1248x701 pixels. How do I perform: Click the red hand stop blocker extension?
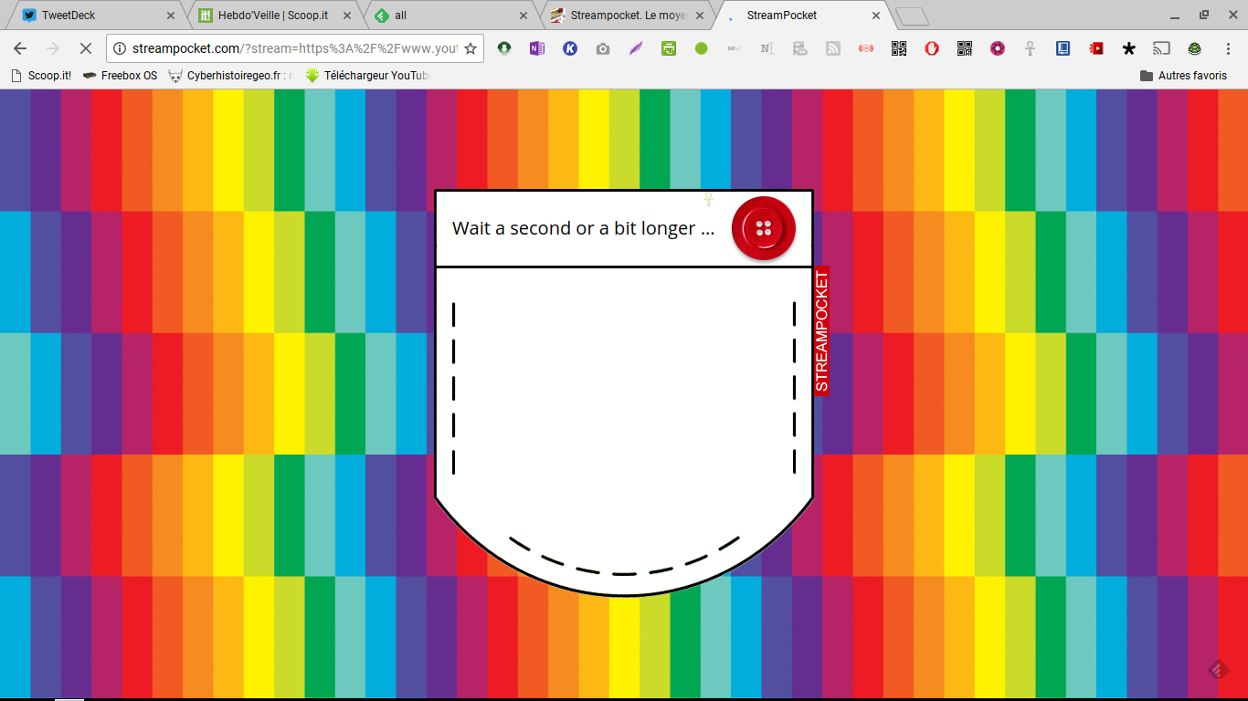pos(932,48)
